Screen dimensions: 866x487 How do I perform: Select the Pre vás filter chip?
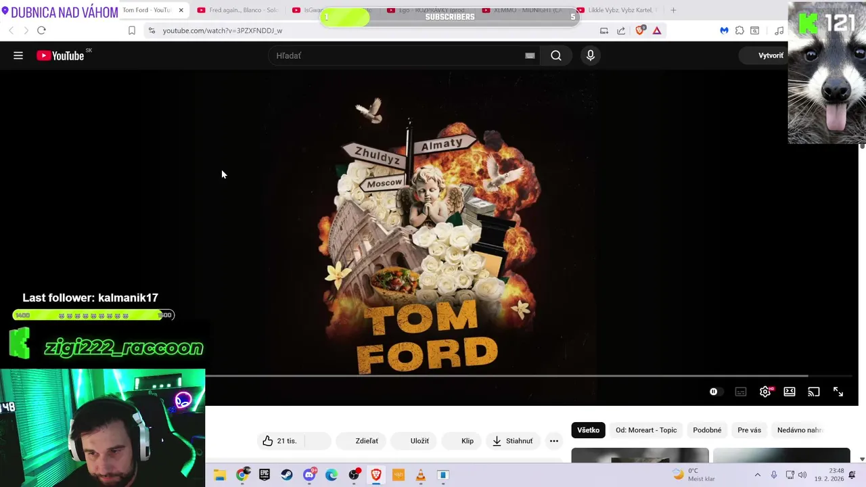click(x=749, y=430)
